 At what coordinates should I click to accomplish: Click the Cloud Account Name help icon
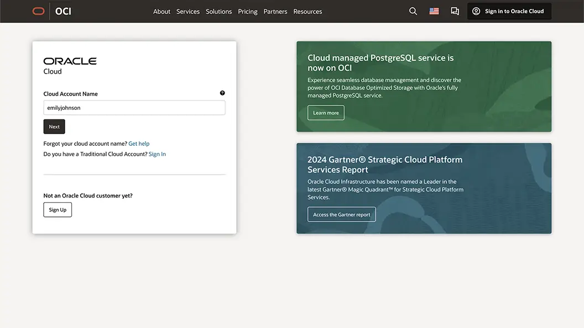point(222,93)
